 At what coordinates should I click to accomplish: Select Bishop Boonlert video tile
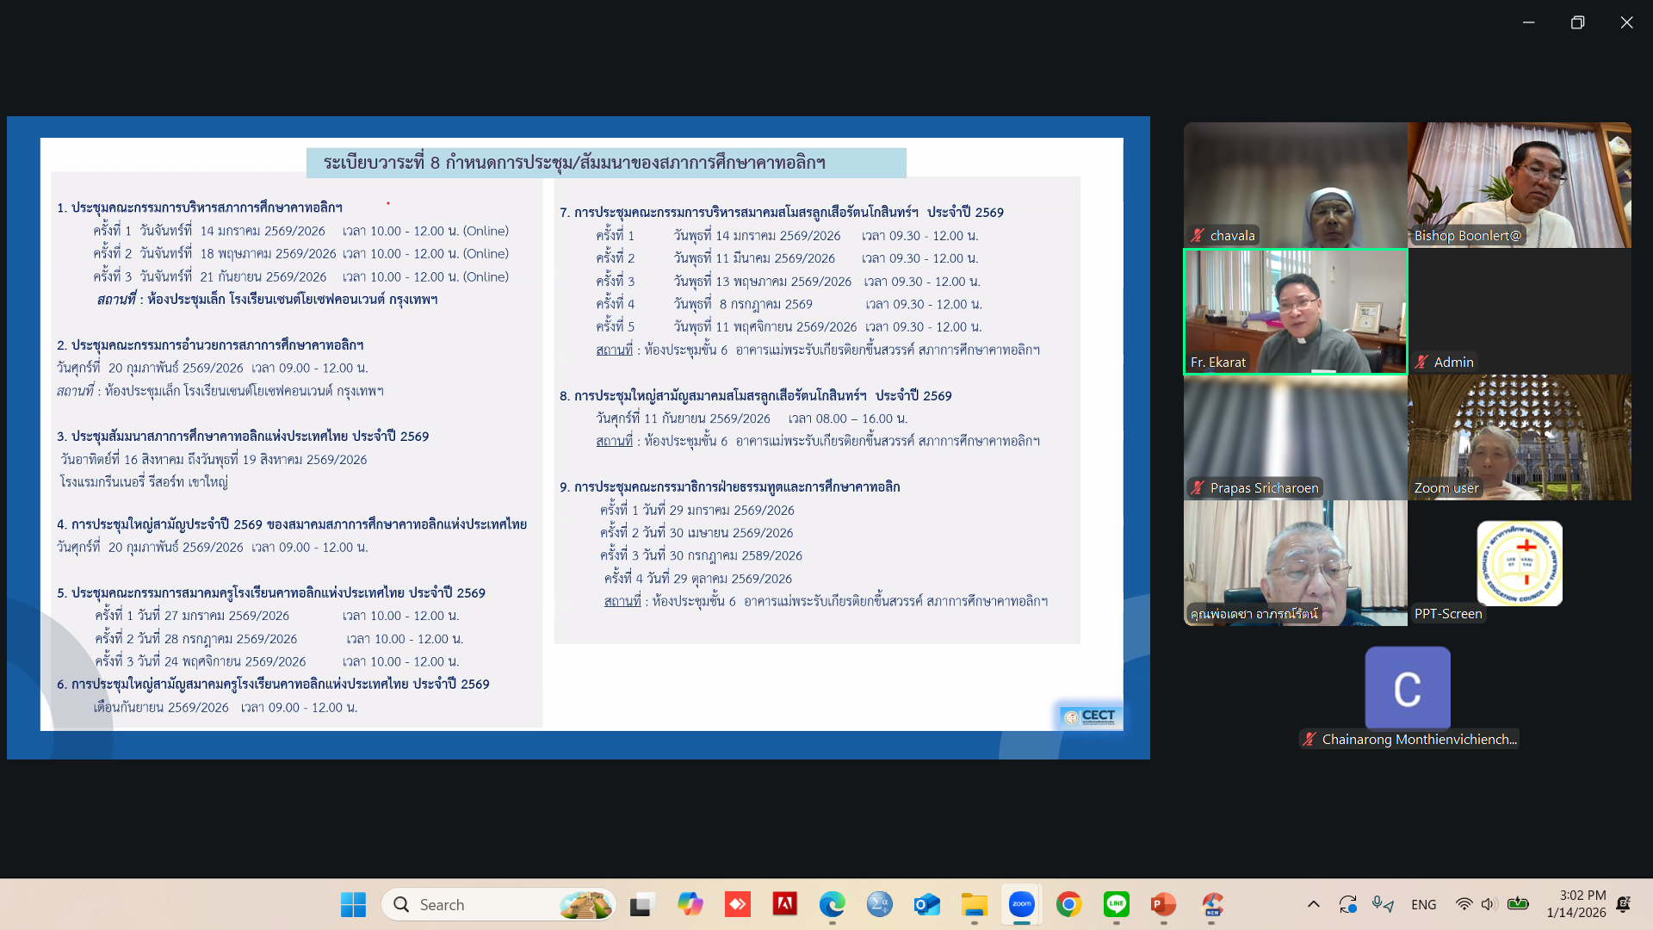(1519, 184)
